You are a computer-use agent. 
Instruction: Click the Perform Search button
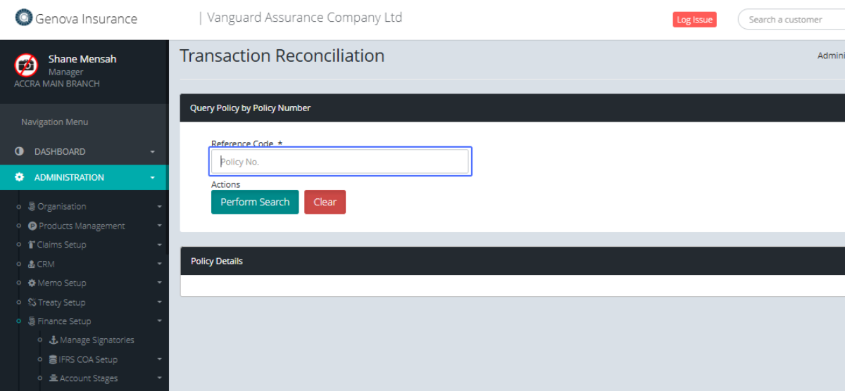(x=255, y=202)
